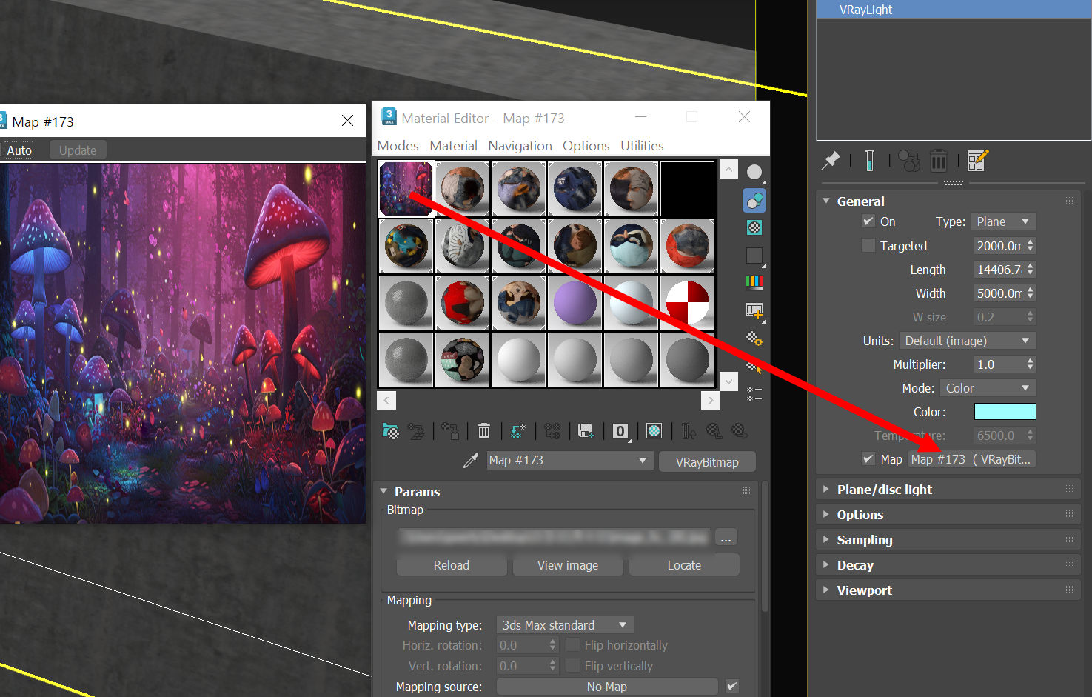
Task: Toggle the checkered Background icon
Action: 754,227
